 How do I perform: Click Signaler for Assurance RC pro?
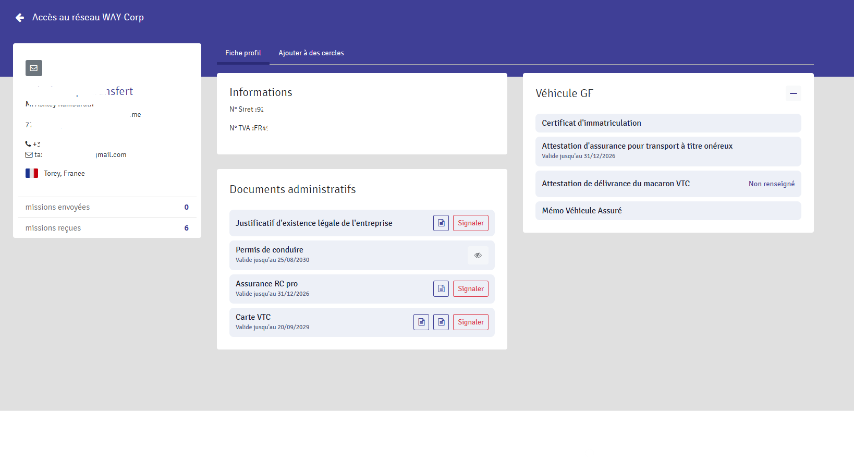470,289
